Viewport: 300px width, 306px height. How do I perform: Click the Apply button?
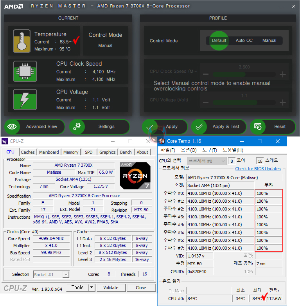tap(165, 127)
